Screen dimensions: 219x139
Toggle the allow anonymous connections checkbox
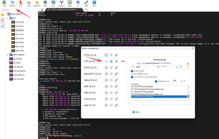click(132, 71)
